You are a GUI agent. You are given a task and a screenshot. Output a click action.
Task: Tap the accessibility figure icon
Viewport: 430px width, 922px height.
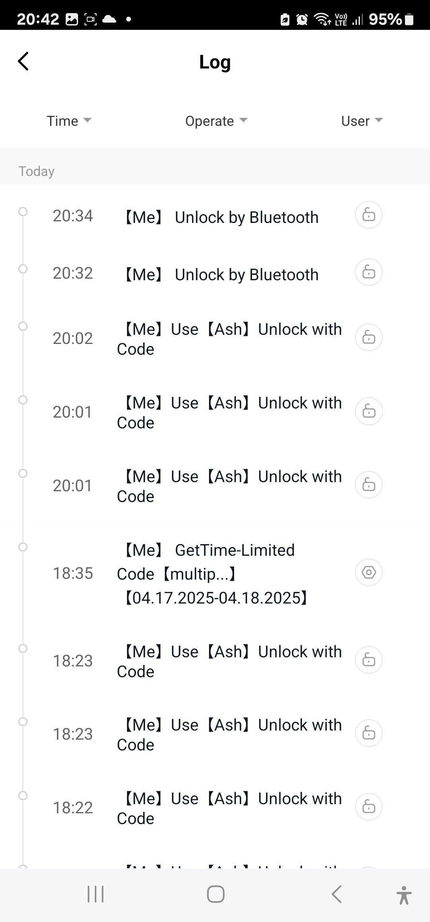(404, 895)
